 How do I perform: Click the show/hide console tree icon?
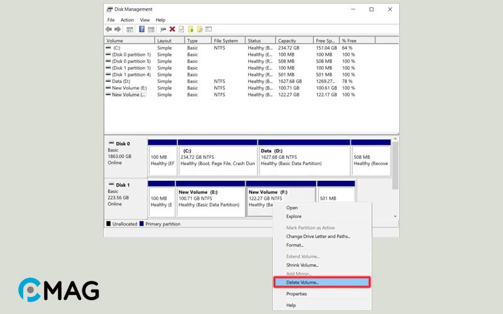click(x=130, y=30)
